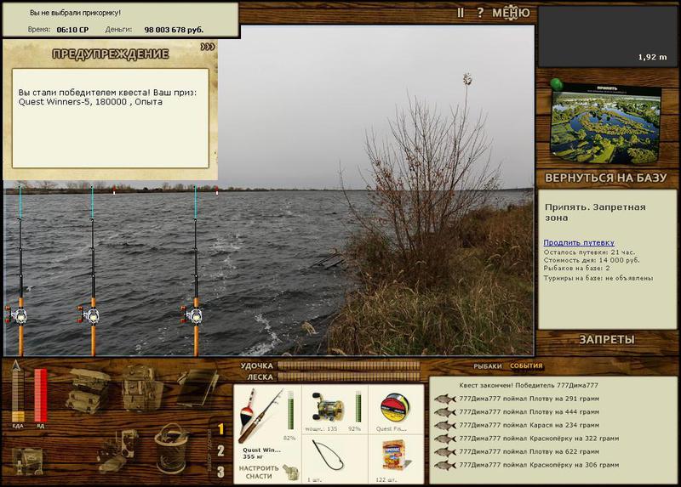The image size is (681, 487).
Task: Select rod slot number 3
Action: pos(220,472)
